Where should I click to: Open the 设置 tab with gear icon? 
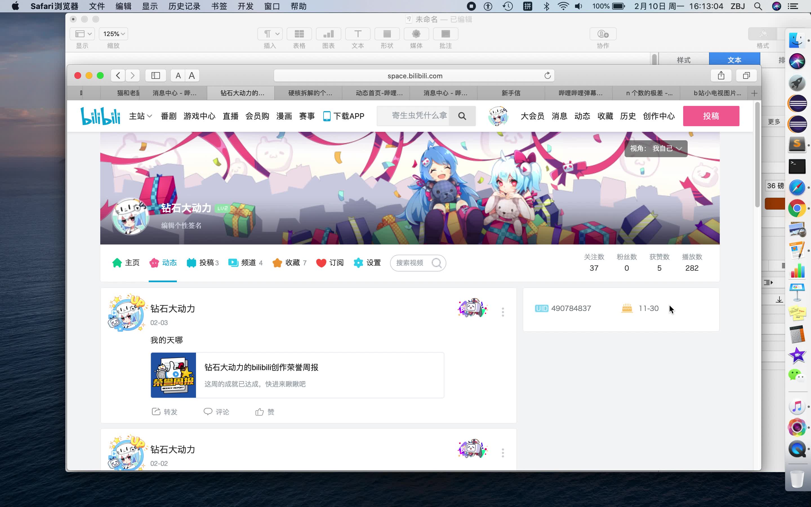click(367, 263)
